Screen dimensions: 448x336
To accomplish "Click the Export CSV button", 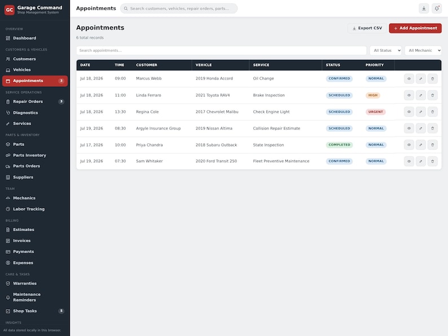I will [367, 28].
